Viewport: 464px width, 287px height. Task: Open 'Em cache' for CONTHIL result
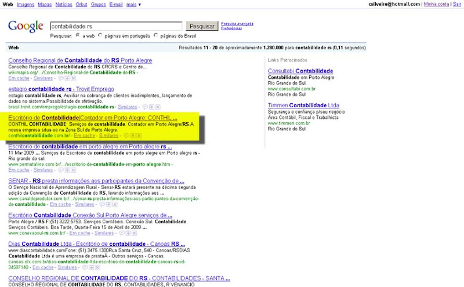click(x=84, y=136)
